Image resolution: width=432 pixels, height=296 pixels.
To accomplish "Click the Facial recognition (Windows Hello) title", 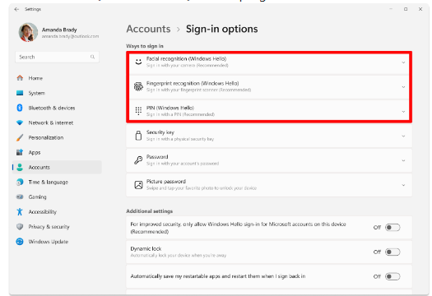I will pyautogui.click(x=186, y=59).
